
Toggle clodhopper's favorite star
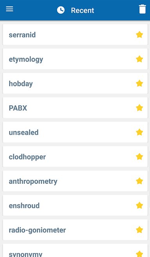click(139, 157)
